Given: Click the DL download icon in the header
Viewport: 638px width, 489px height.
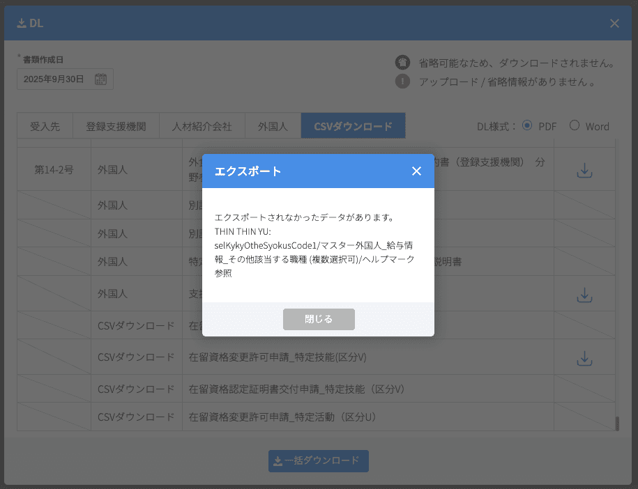Looking at the screenshot, I should (22, 22).
